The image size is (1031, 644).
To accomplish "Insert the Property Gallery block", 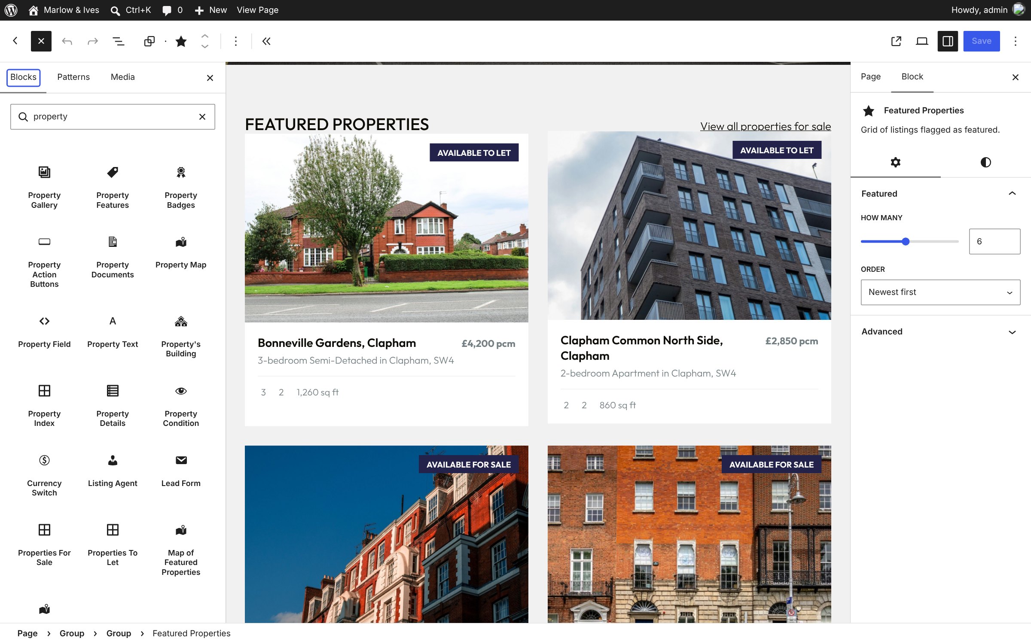I will (44, 187).
